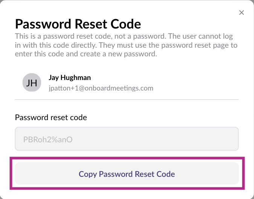Click the name Jay Hughman
254x199 pixels.
coord(70,78)
